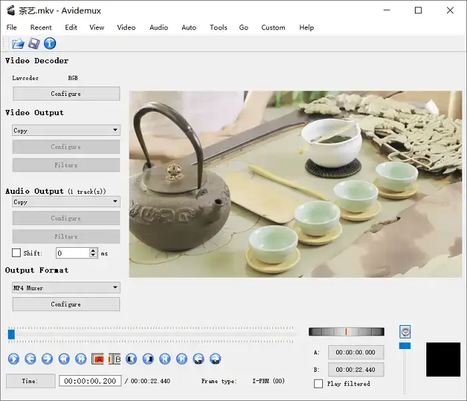Screen dimensions: 467x401
Task: Click Configure under Video Decoder
Action: [66, 94]
